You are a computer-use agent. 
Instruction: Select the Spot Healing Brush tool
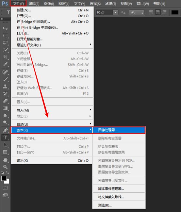5,72
